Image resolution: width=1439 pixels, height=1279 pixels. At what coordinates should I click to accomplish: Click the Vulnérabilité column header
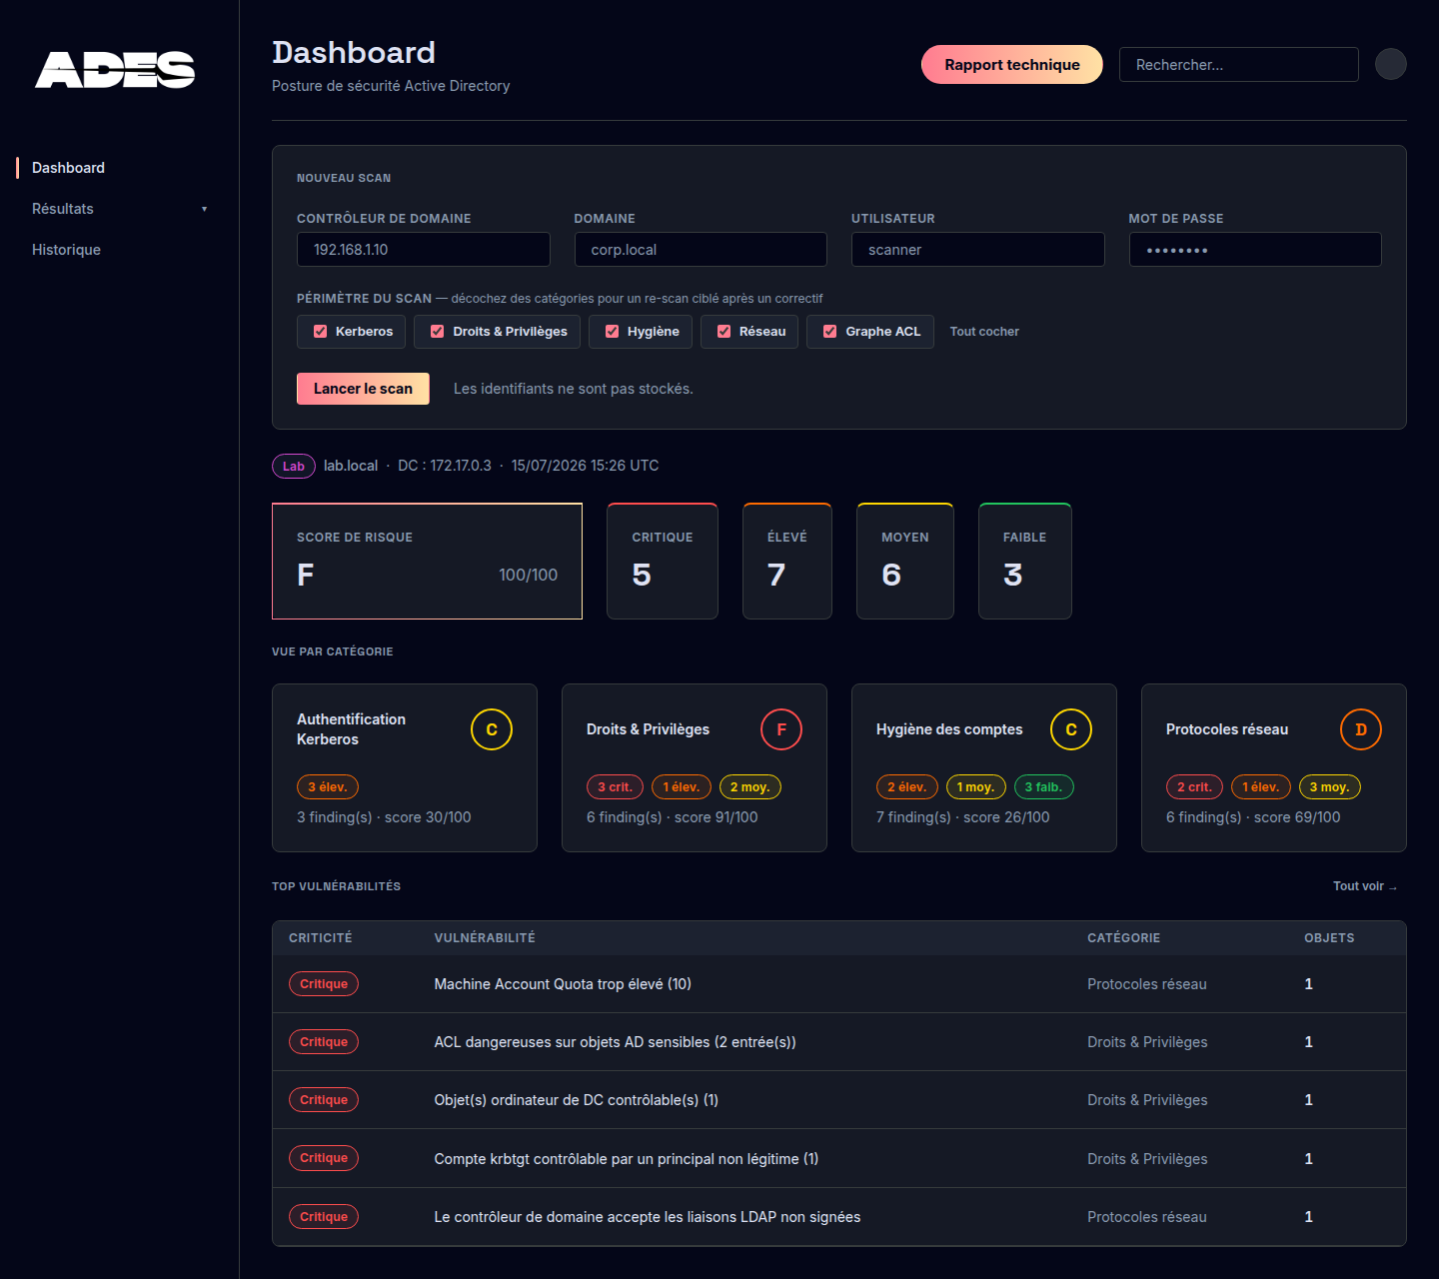pyautogui.click(x=485, y=938)
